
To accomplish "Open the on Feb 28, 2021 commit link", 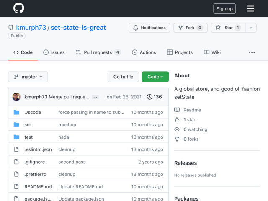I will [124, 97].
